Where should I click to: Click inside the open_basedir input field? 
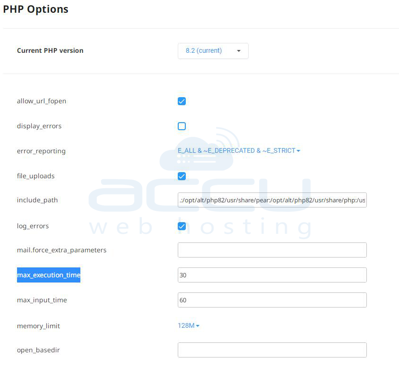click(272, 350)
